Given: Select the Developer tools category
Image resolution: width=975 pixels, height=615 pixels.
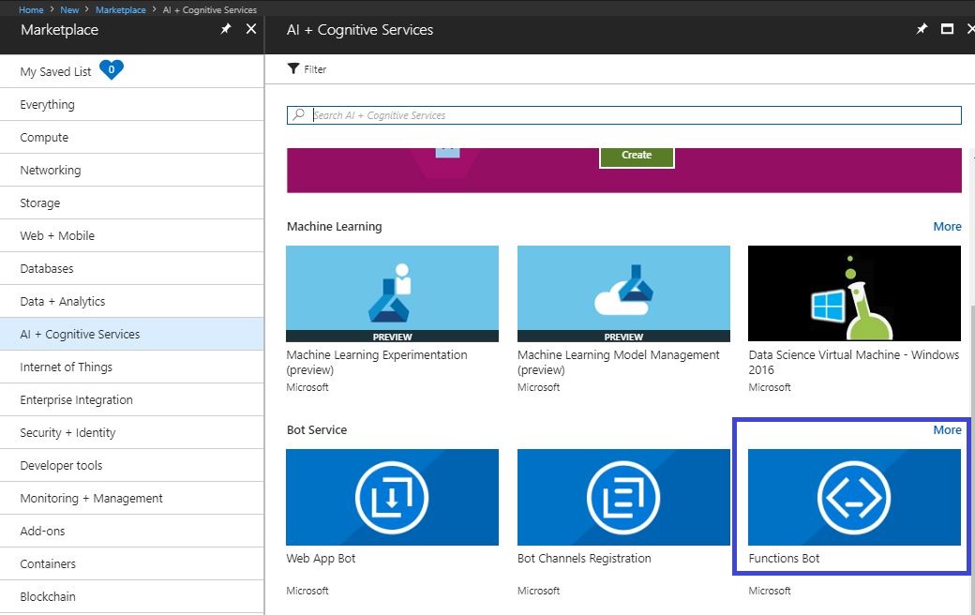Looking at the screenshot, I should click(x=132, y=465).
